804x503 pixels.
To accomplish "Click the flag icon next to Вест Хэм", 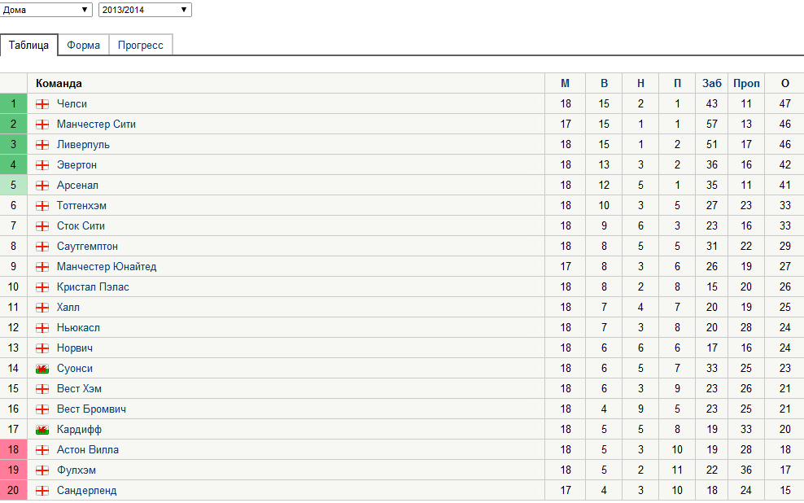I will coord(42,388).
